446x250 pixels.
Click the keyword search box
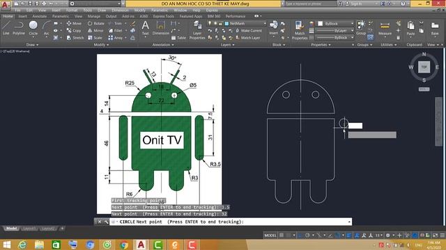click(310, 3)
